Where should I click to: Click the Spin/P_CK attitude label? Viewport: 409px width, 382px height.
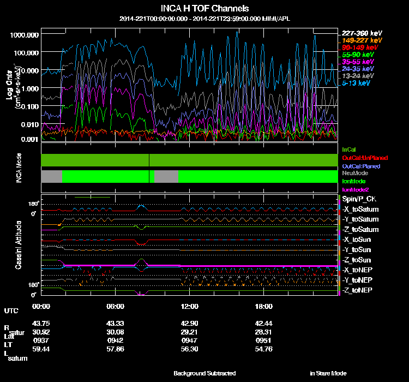[x=358, y=199]
